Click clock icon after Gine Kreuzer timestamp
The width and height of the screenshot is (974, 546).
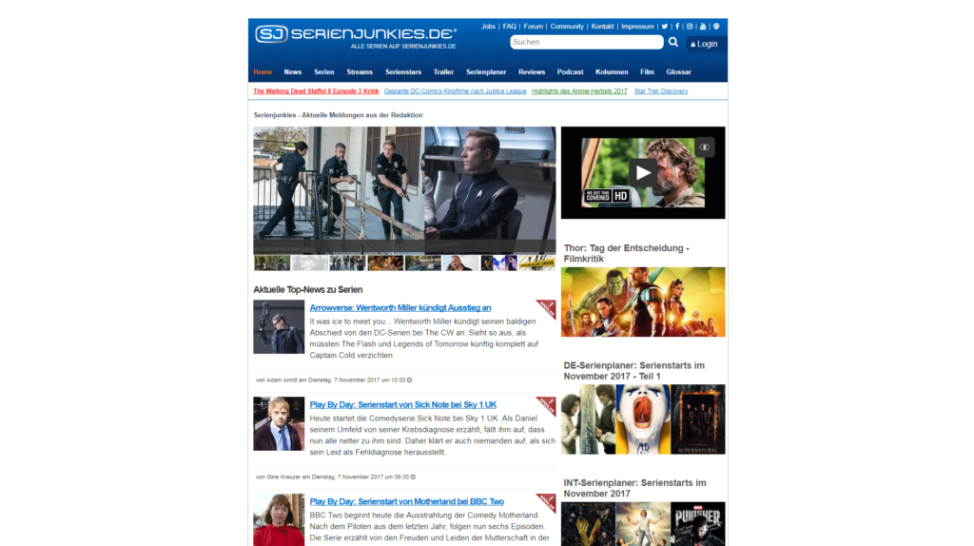pos(413,478)
